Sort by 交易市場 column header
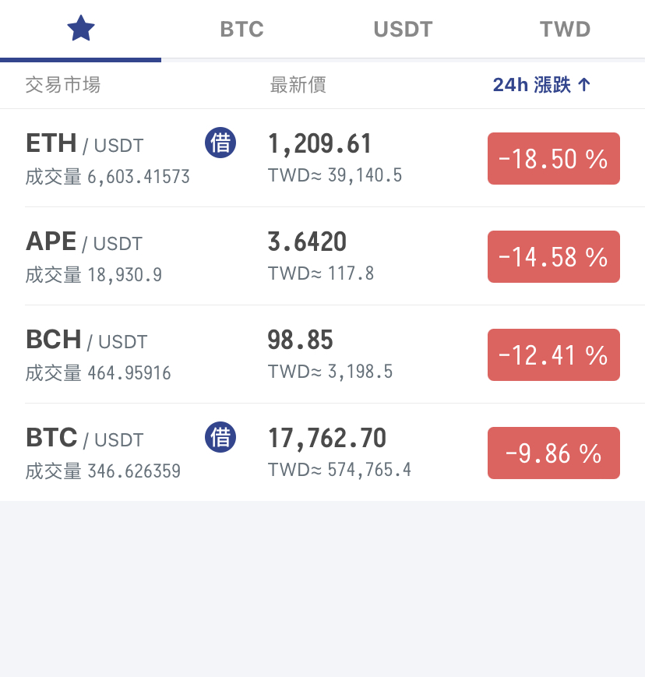 pos(63,85)
